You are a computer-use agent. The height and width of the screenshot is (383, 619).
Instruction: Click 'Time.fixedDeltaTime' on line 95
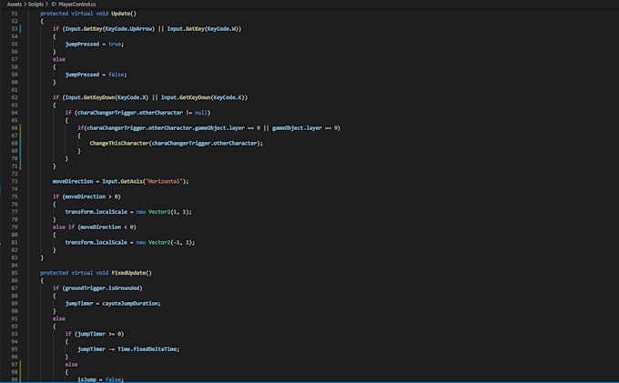point(147,349)
